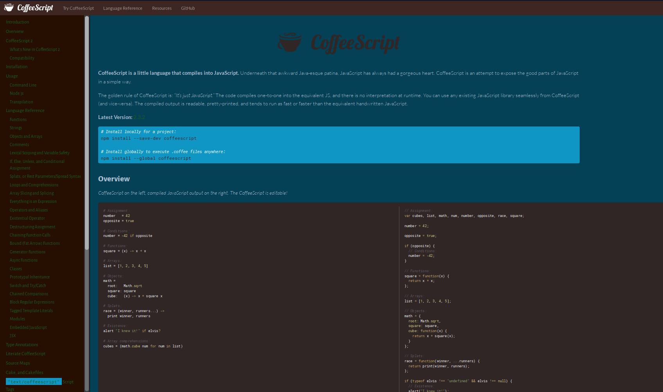Select Destructuring Assignment in the sidebar
The image size is (663, 392).
[x=32, y=227]
